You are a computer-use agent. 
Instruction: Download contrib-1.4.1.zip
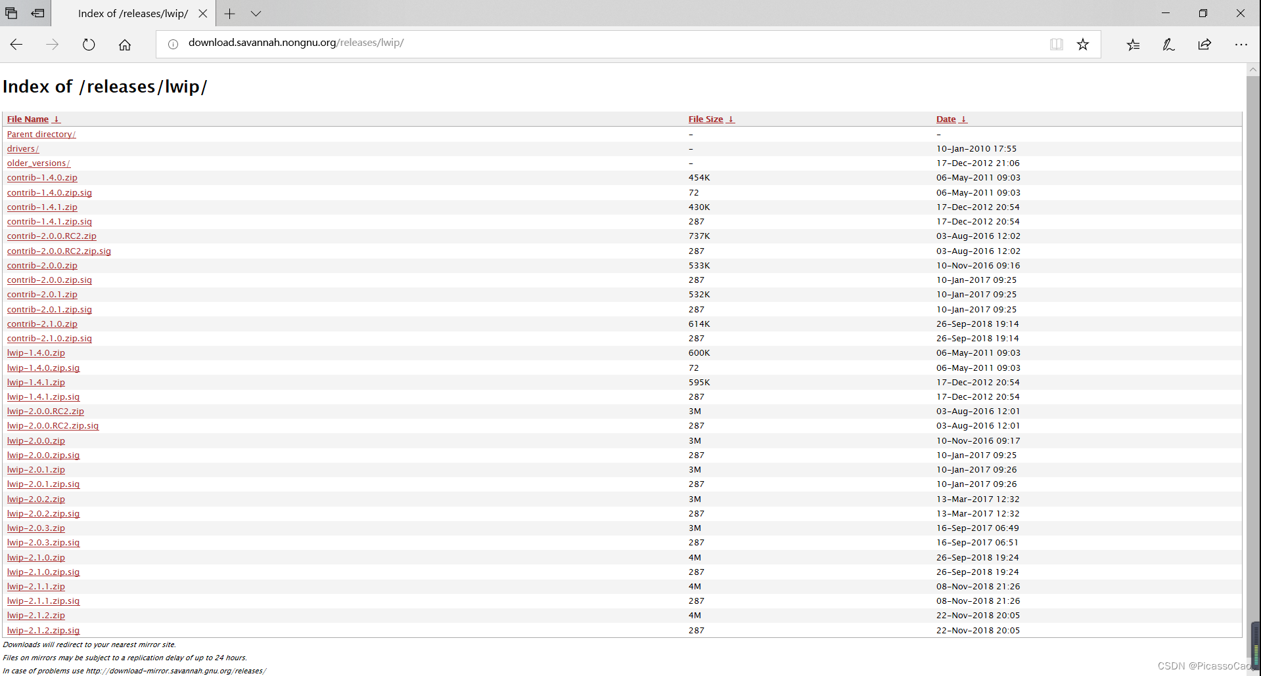[42, 207]
